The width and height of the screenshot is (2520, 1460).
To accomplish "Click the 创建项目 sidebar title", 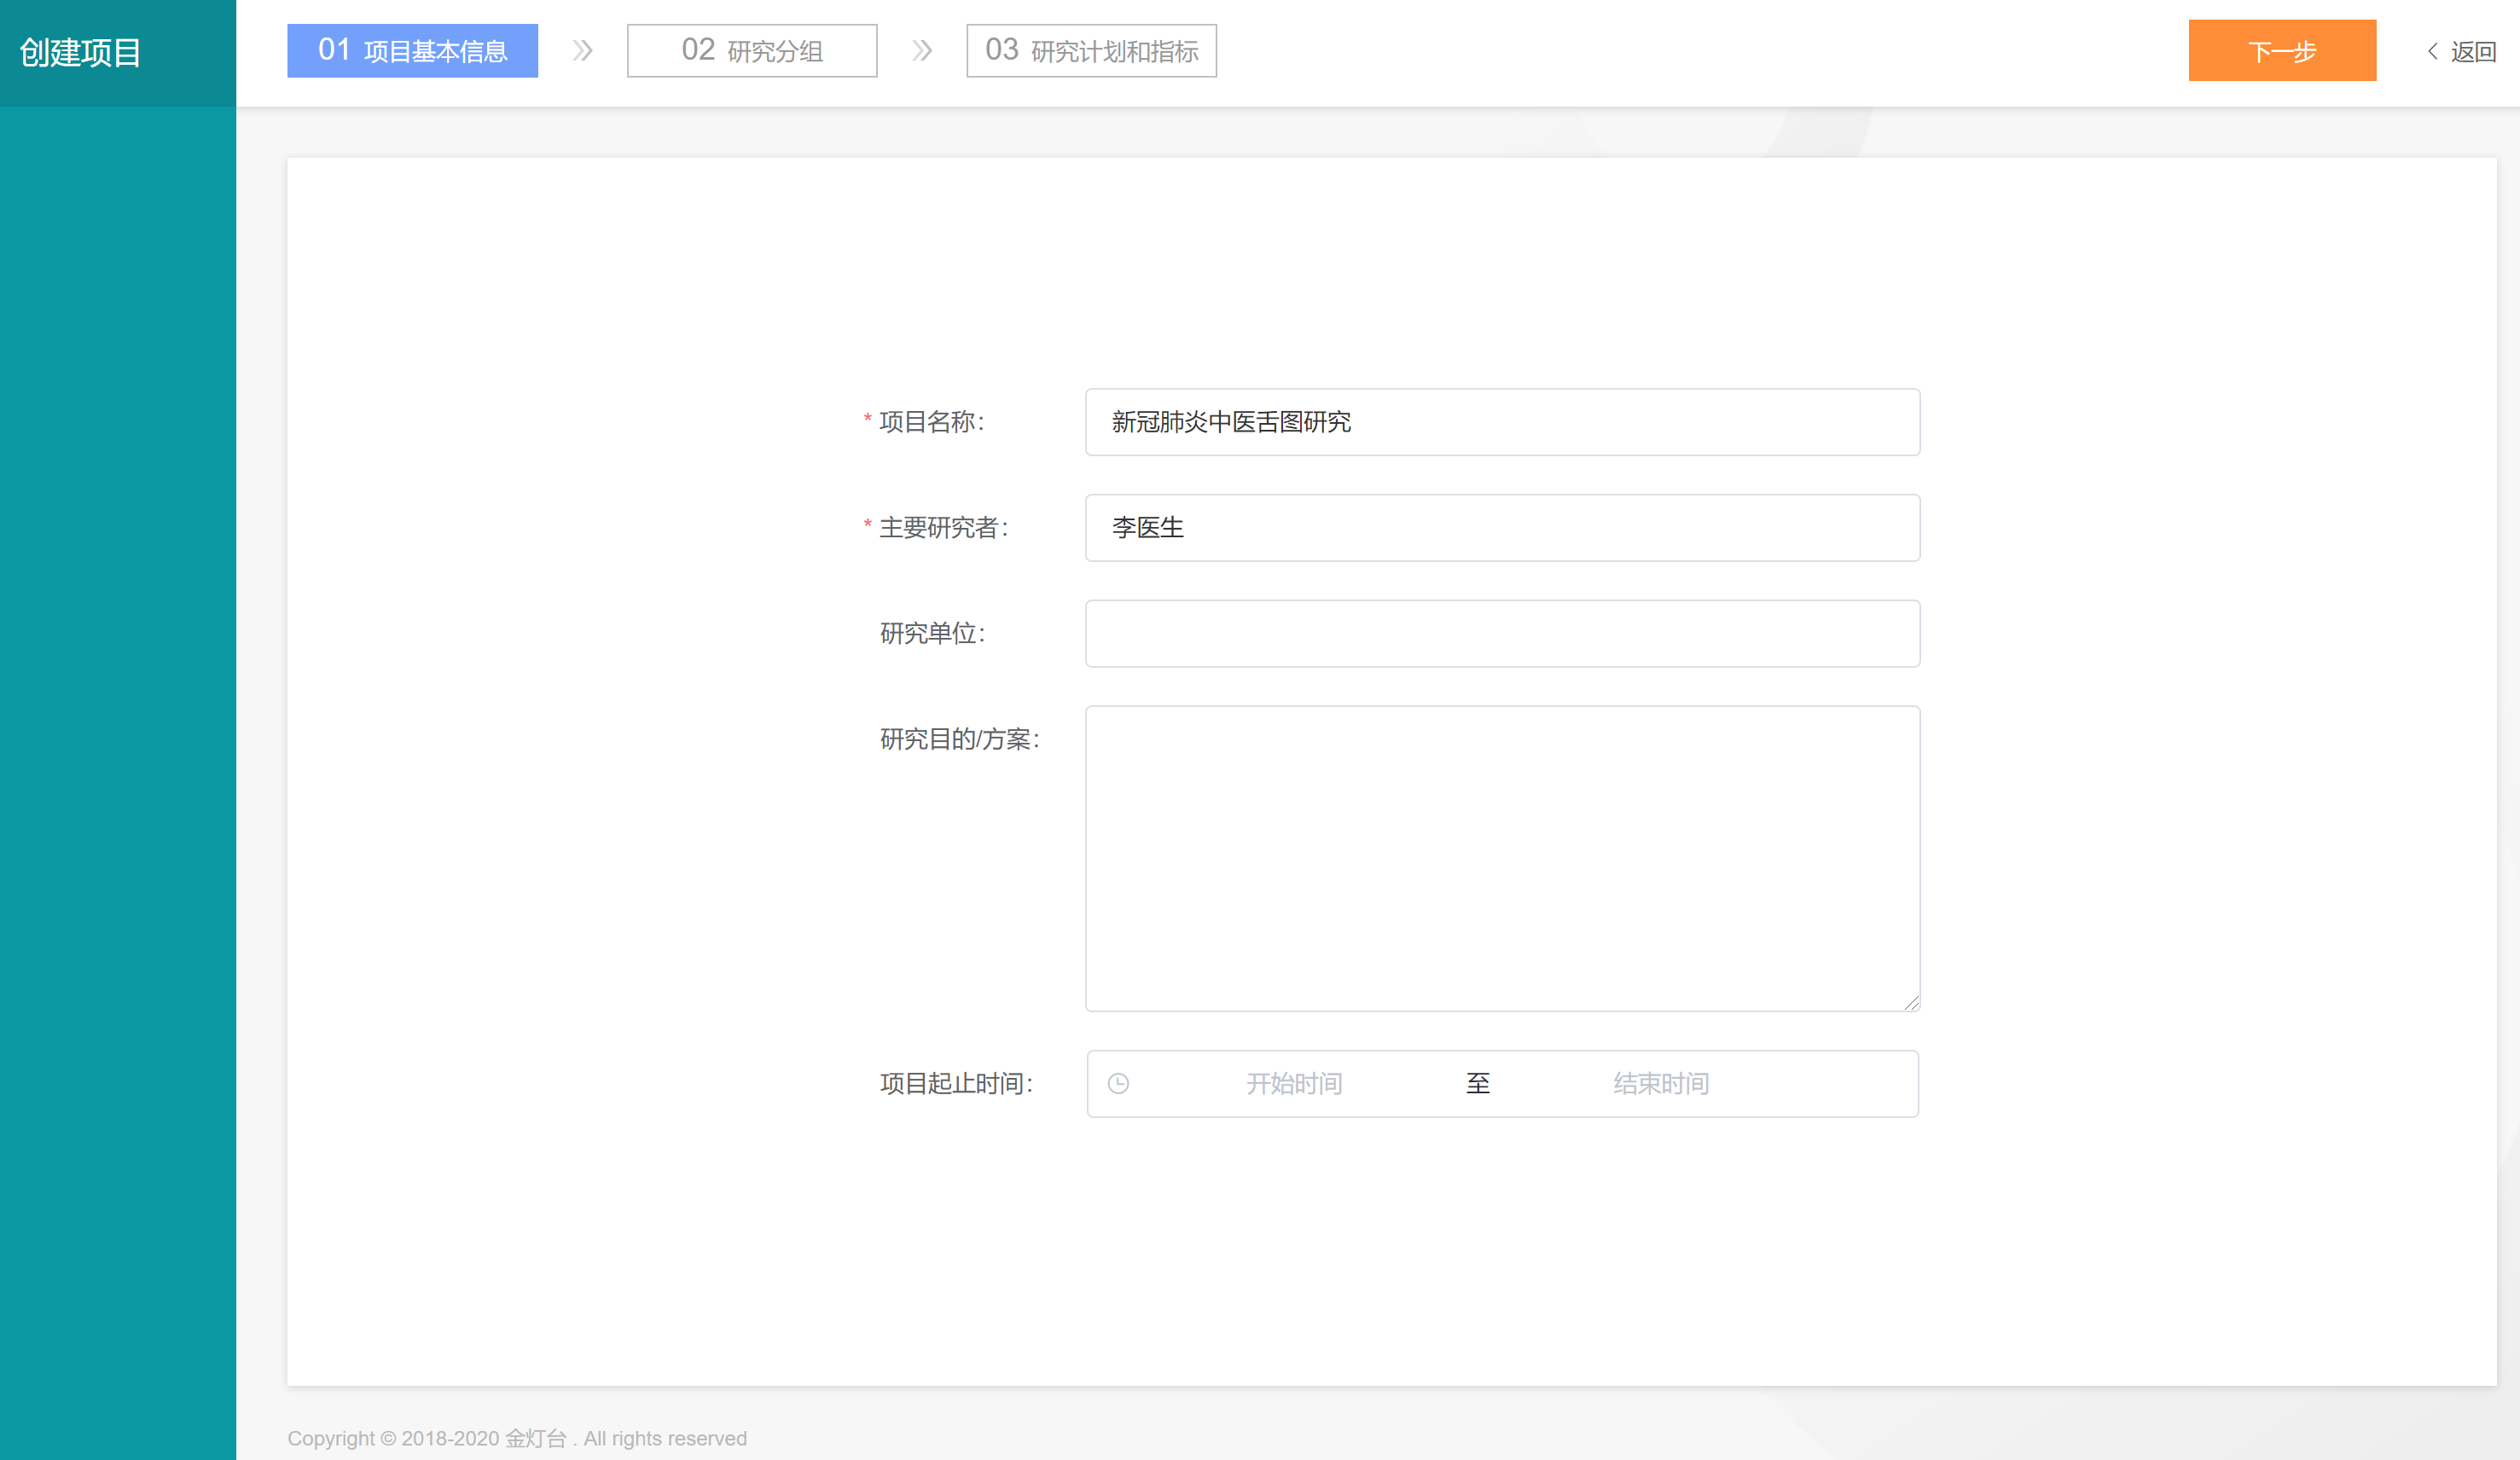I will point(80,53).
